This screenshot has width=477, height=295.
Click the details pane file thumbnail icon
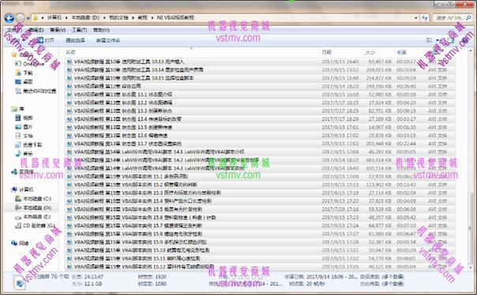pos(19,282)
